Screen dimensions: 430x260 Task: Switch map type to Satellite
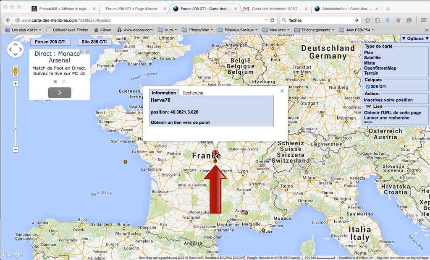(x=372, y=58)
